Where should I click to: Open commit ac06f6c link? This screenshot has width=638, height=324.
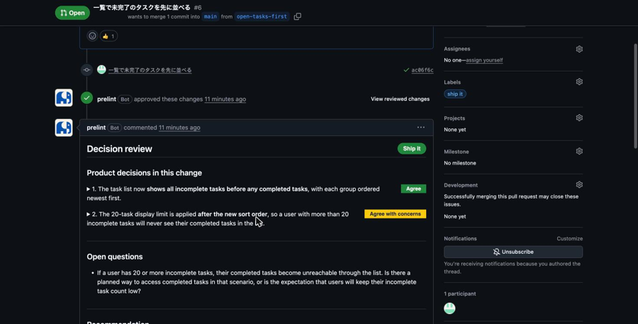point(422,70)
